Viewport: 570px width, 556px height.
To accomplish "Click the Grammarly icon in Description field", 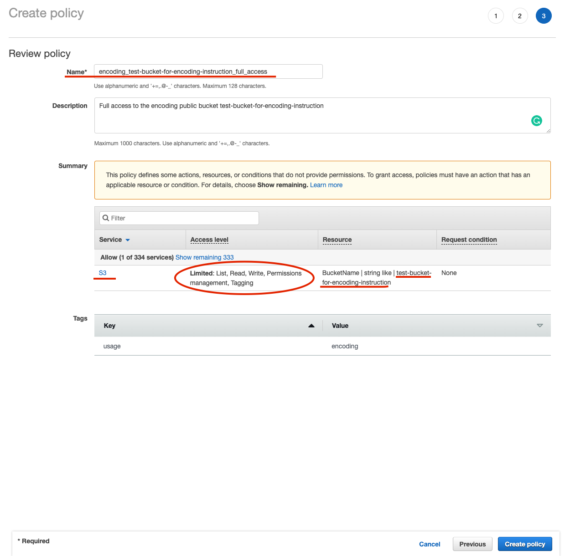I will 537,121.
